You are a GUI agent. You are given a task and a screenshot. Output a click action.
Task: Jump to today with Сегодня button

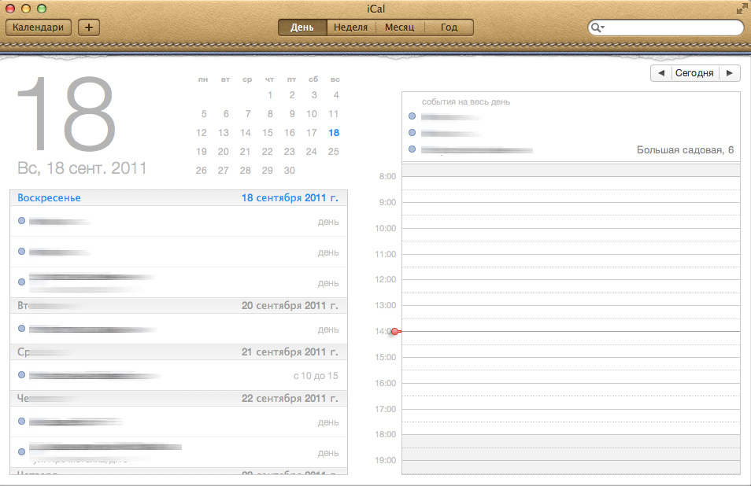click(694, 73)
